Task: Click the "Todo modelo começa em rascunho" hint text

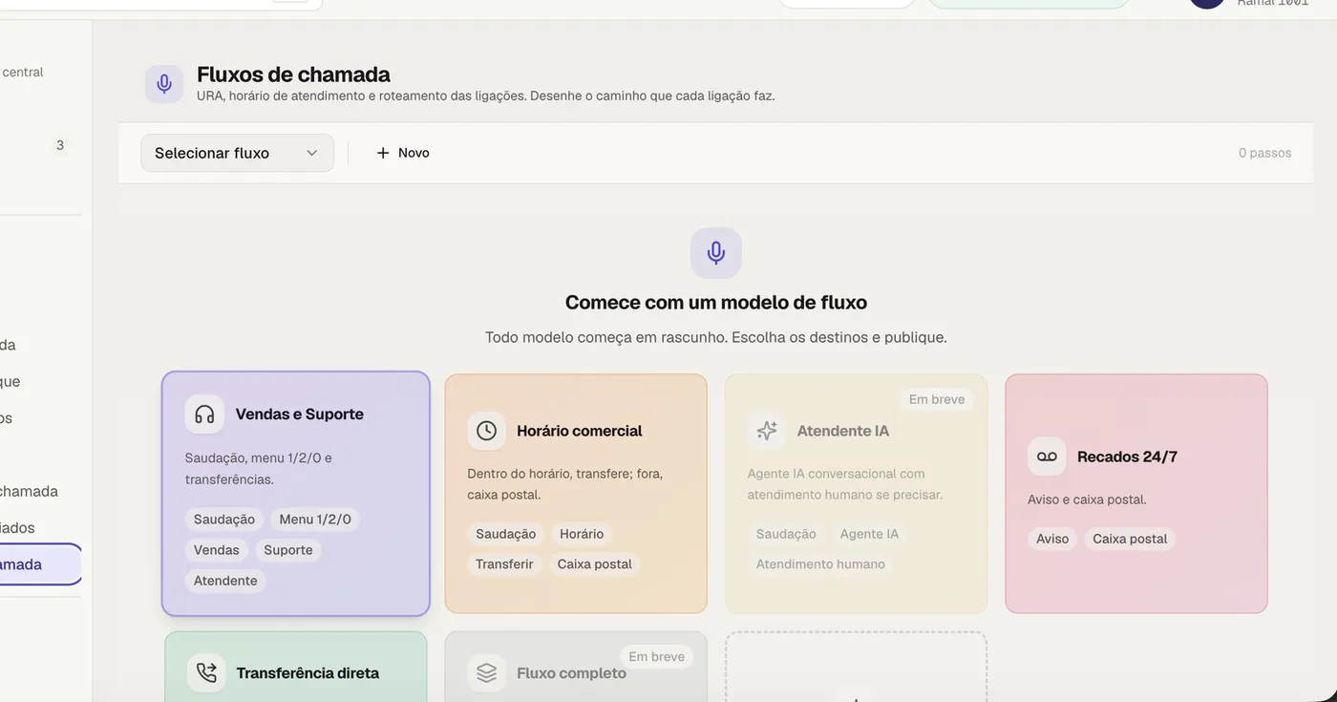Action: (716, 337)
